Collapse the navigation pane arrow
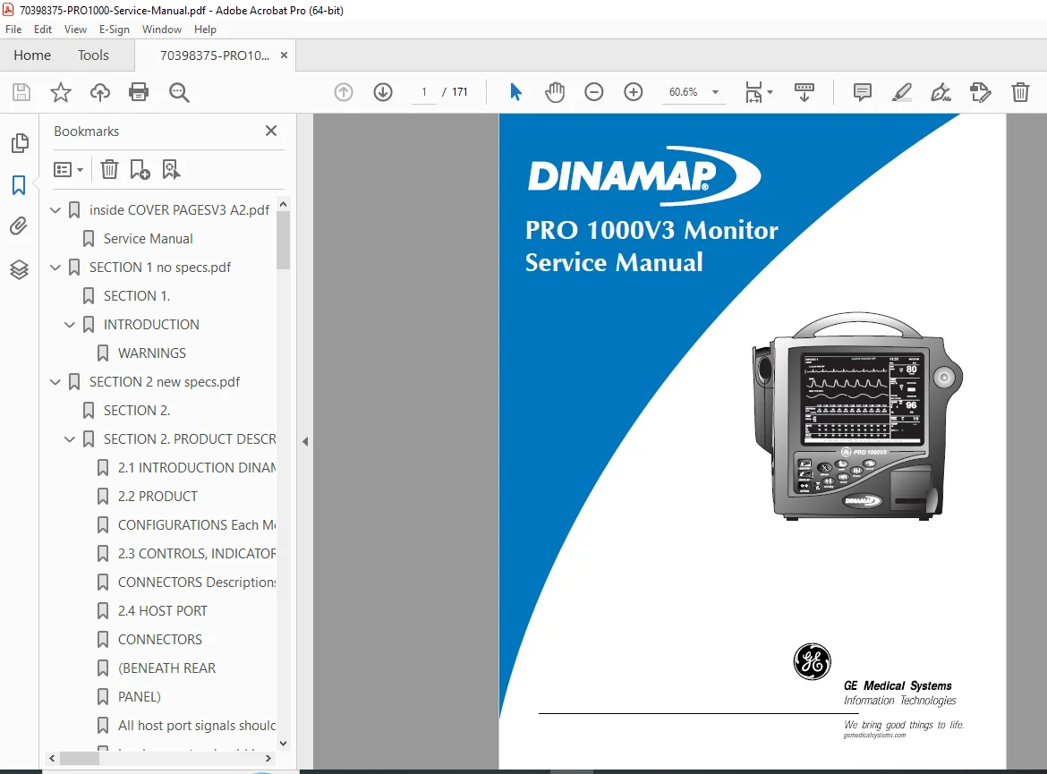This screenshot has height=774, width=1047. (x=305, y=441)
